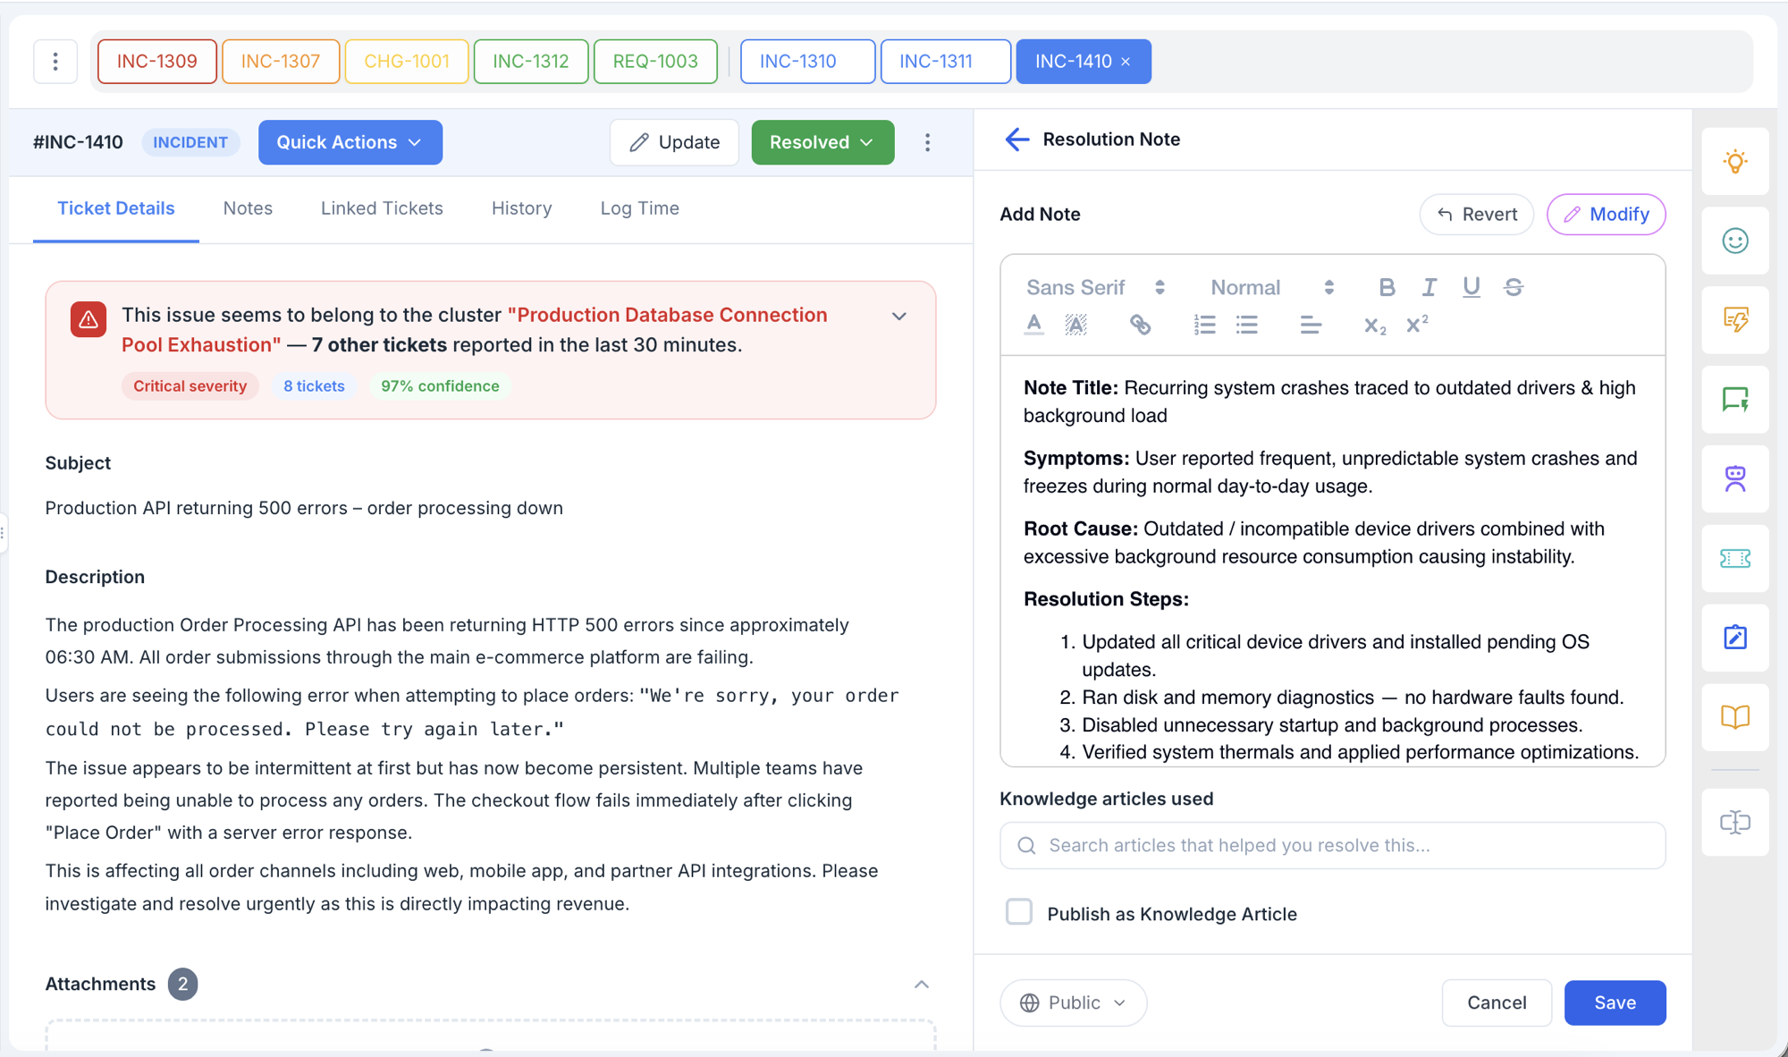Open the text alignment option

point(1311,325)
